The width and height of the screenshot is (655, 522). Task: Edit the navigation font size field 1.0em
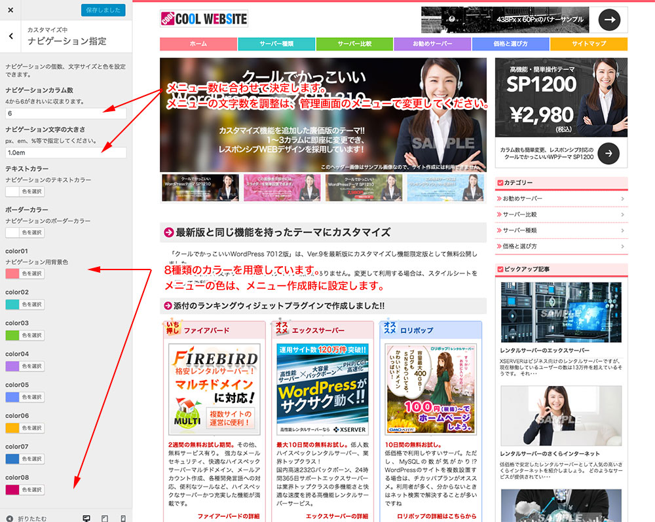65,152
